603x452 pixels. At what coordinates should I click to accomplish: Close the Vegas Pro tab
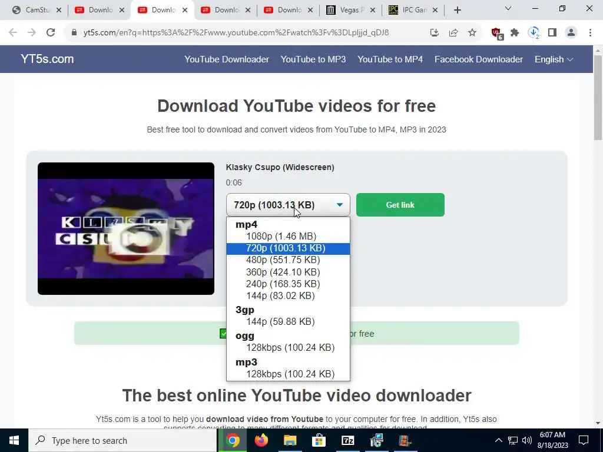[373, 11]
